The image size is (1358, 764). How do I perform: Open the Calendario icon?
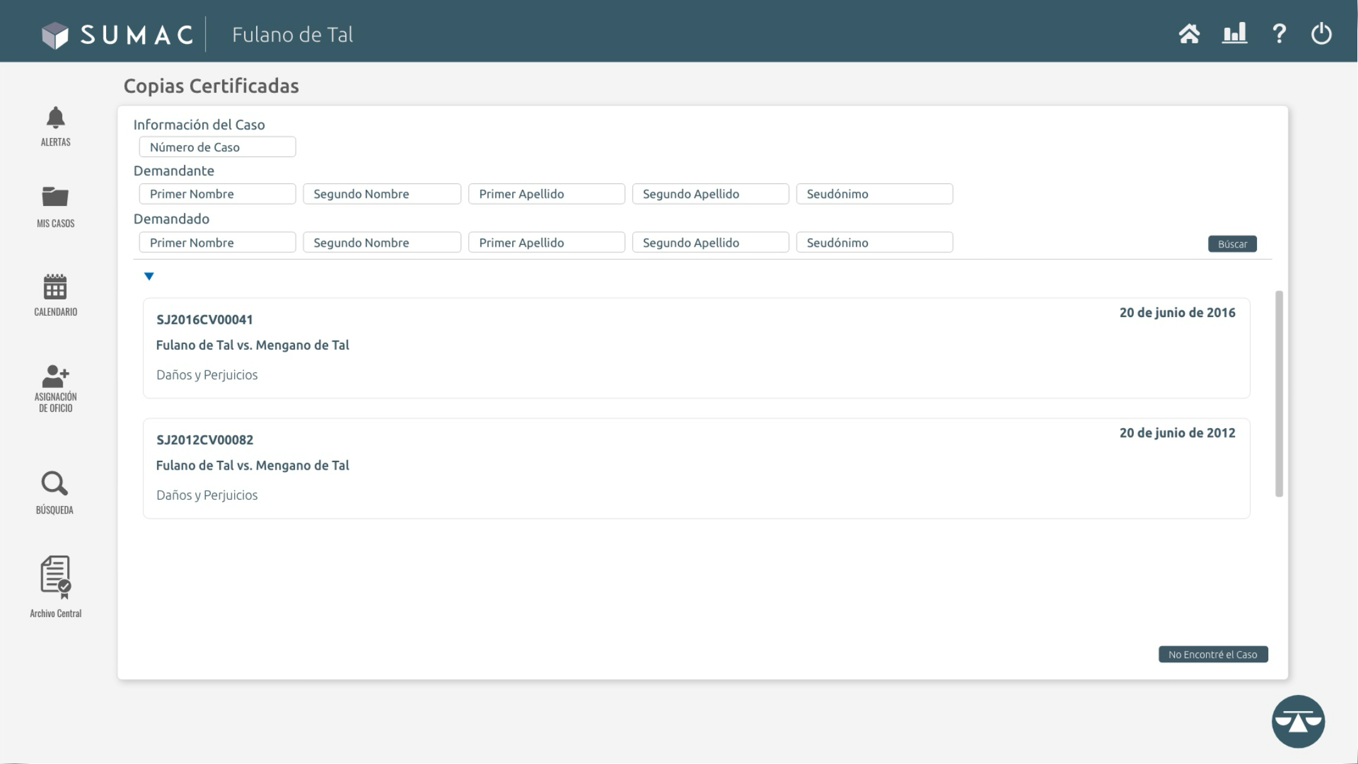[55, 286]
